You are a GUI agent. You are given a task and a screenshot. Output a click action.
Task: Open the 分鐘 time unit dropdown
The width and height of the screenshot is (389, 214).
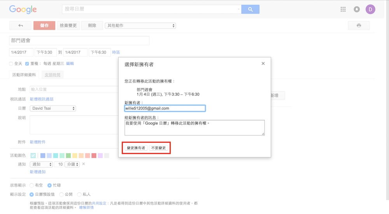72,165
